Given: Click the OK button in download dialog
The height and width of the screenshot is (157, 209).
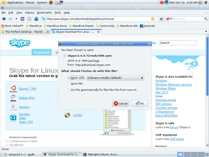Looking at the screenshot, I should point(139,103).
